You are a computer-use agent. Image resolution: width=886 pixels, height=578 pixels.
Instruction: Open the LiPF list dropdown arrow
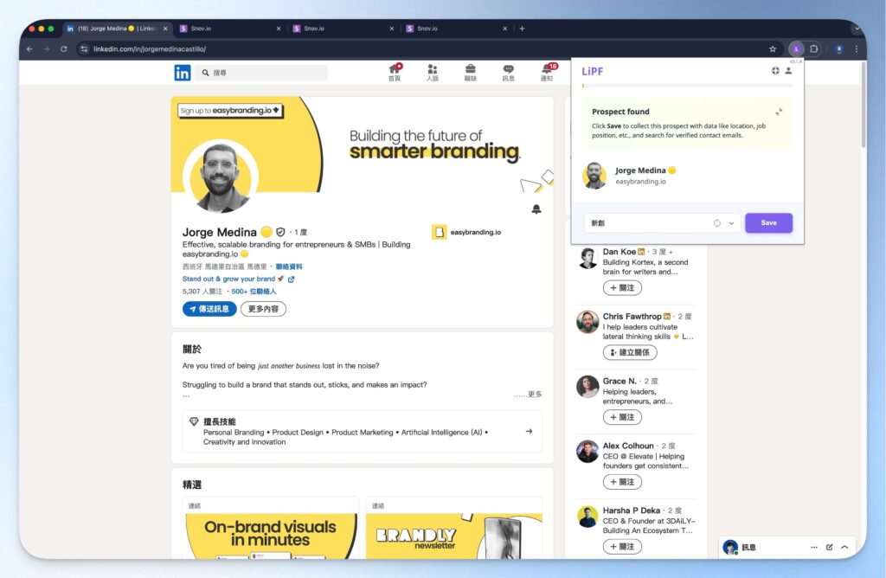pos(731,223)
